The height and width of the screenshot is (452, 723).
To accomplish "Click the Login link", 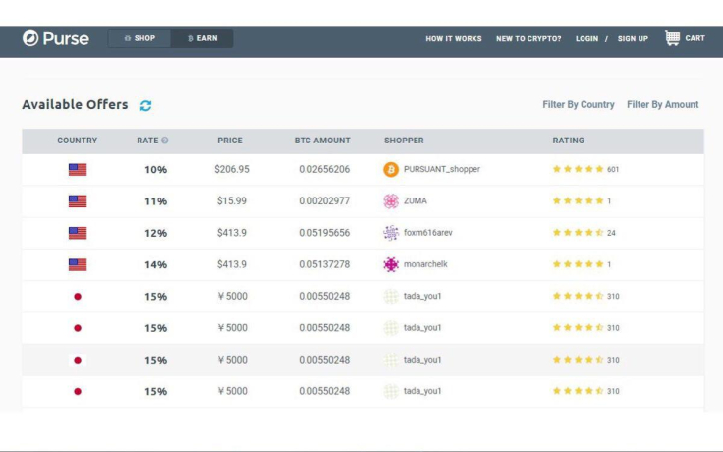I will [x=586, y=38].
